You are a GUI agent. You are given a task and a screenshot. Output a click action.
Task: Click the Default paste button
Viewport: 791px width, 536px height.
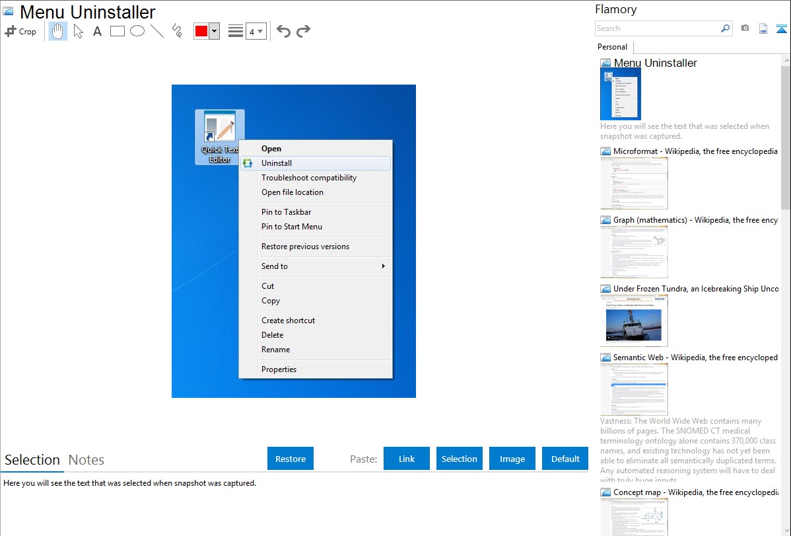[565, 459]
